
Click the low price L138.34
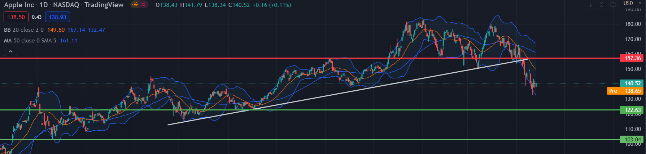tap(215, 5)
